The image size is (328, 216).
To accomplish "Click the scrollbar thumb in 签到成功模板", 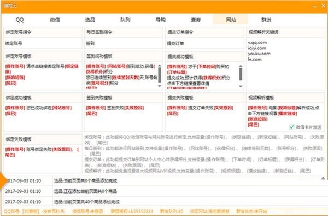I will pyautogui.click(x=160, y=75).
